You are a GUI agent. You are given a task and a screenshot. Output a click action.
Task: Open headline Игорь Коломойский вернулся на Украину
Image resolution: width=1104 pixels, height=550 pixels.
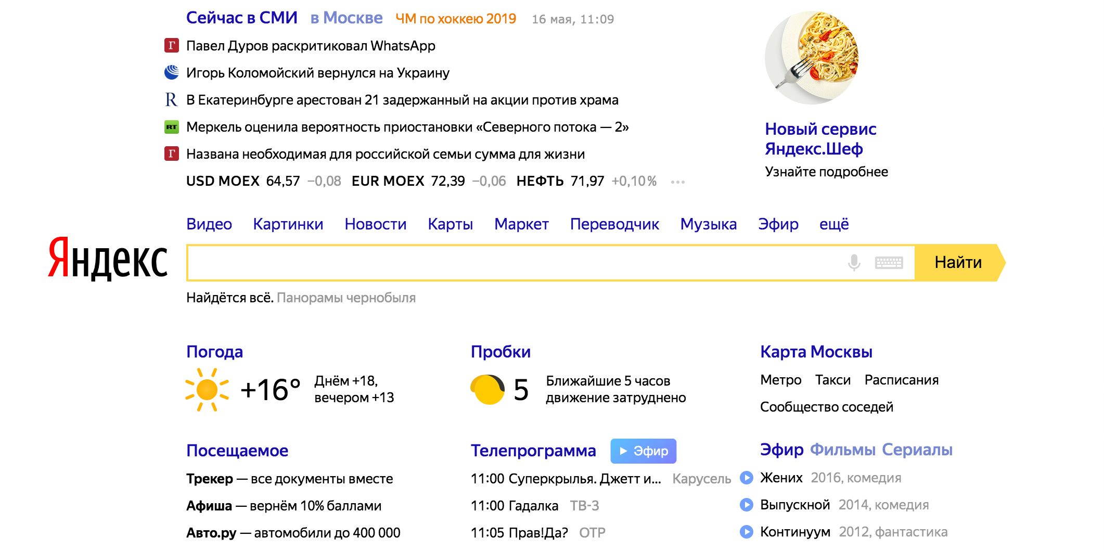(318, 73)
